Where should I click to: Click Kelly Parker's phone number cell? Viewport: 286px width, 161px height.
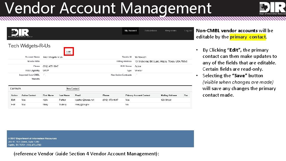(110, 100)
